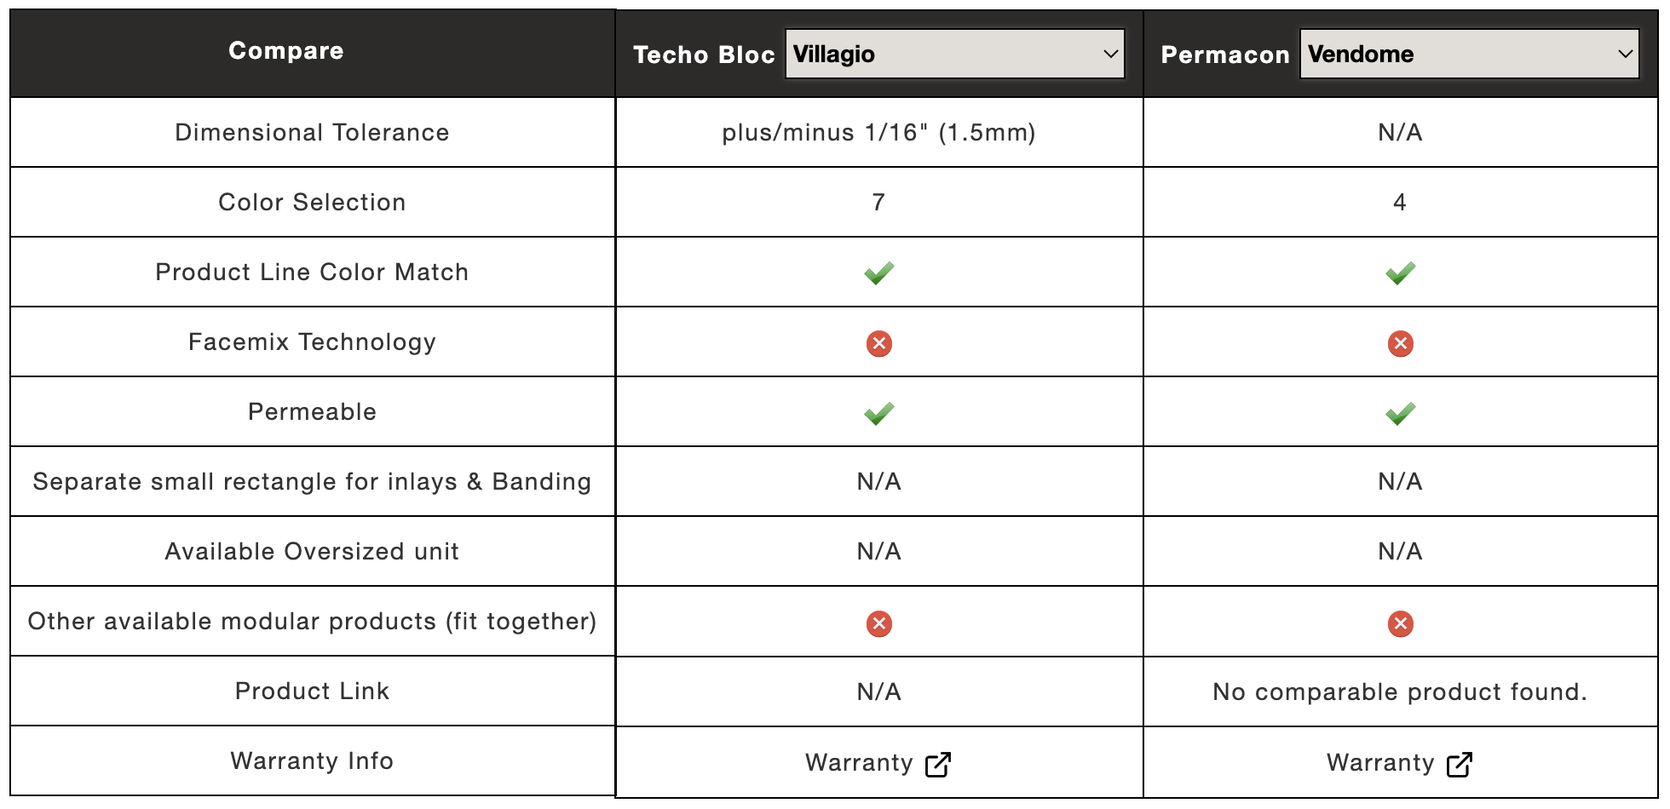Click the No comparable product found text
The height and width of the screenshot is (809, 1670).
(1400, 691)
